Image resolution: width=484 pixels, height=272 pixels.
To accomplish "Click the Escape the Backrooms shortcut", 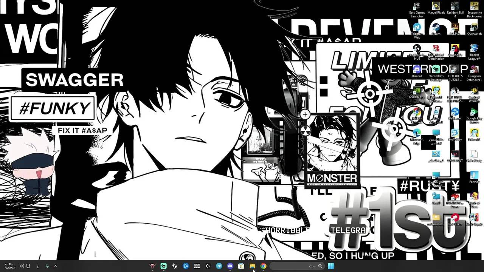I will click(474, 10).
